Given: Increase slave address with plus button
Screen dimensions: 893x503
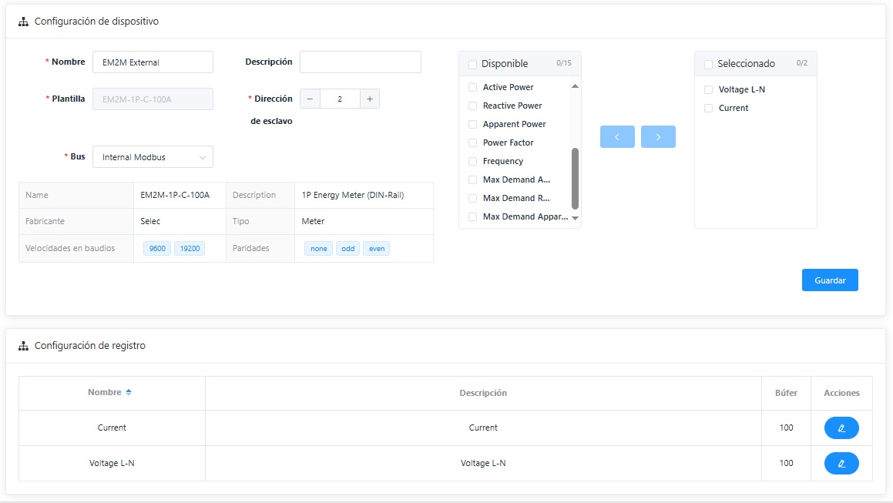Looking at the screenshot, I should pos(370,99).
